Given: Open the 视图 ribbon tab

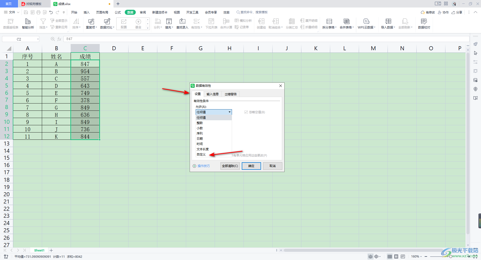Looking at the screenshot, I should point(177,12).
